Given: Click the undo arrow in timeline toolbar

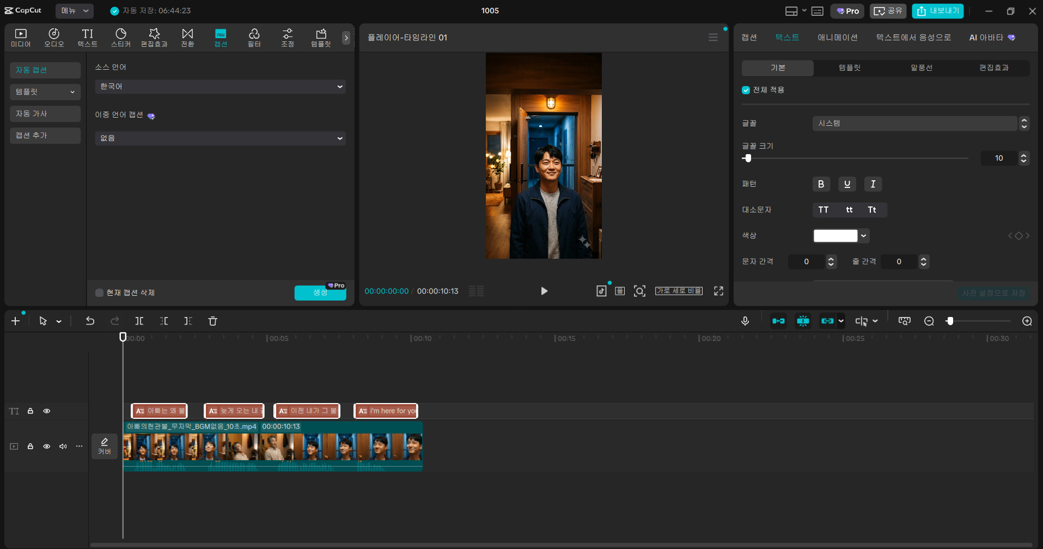Looking at the screenshot, I should 90,321.
